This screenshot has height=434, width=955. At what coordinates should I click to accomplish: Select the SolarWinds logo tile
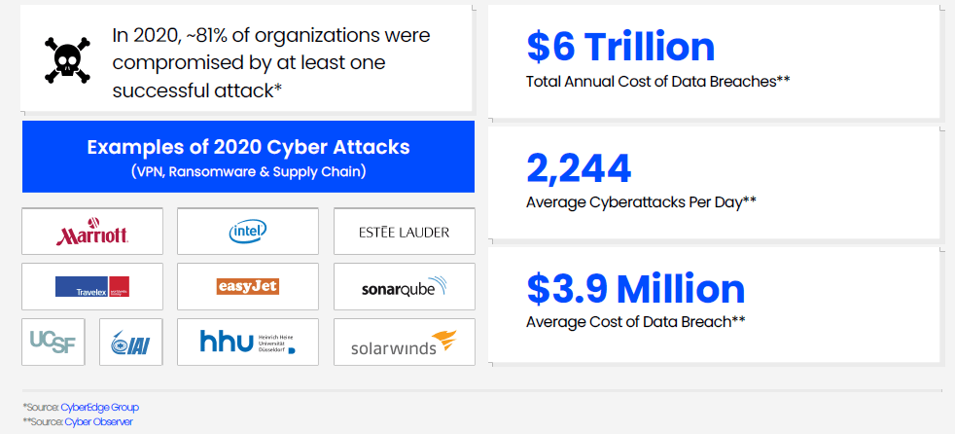click(405, 342)
